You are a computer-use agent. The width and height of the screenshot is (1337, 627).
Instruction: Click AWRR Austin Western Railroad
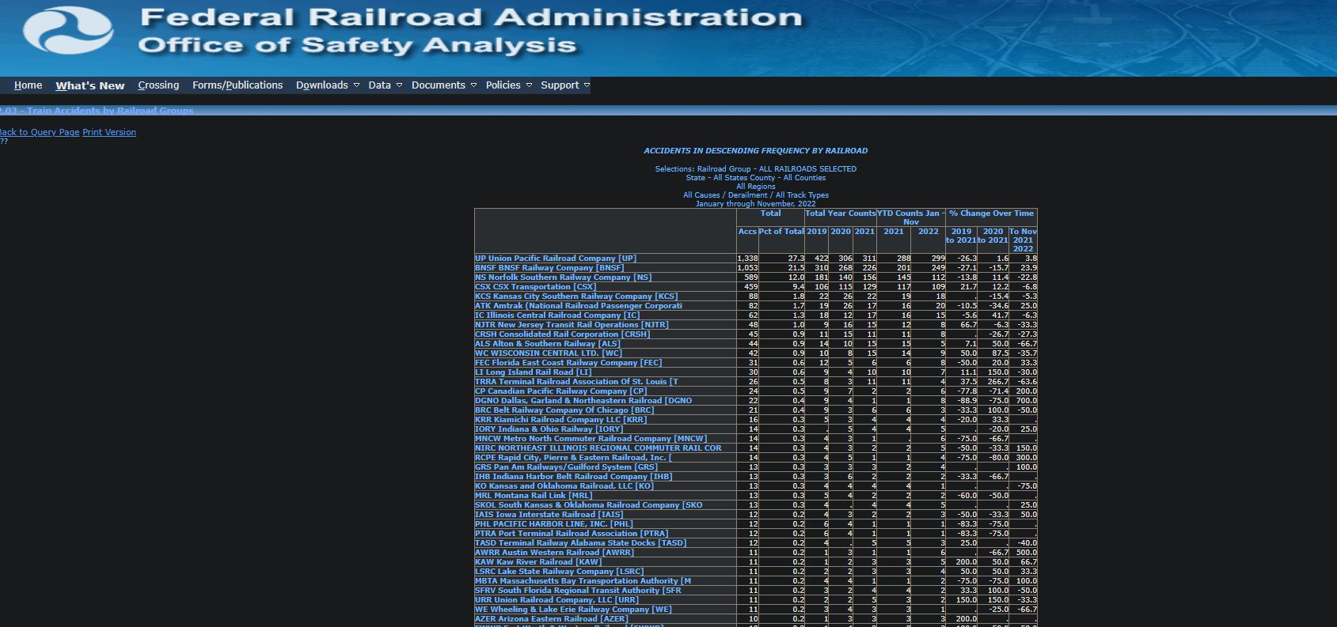[554, 553]
